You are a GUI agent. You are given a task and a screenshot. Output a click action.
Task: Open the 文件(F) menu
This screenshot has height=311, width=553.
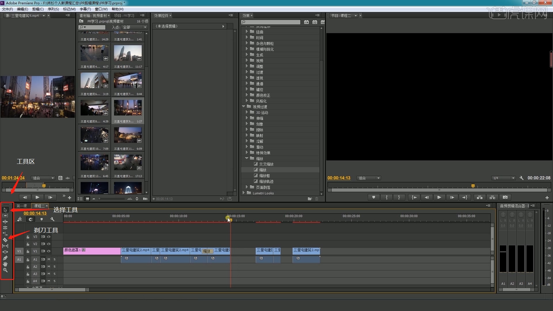coord(7,9)
